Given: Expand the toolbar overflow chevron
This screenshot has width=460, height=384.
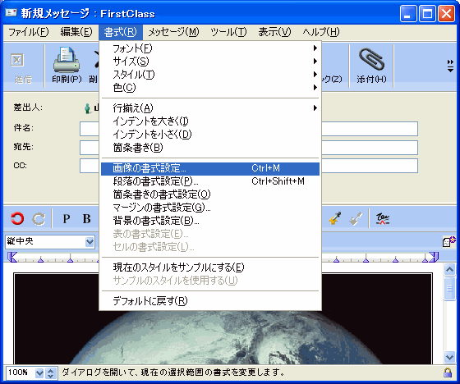Looking at the screenshot, I should 450,66.
